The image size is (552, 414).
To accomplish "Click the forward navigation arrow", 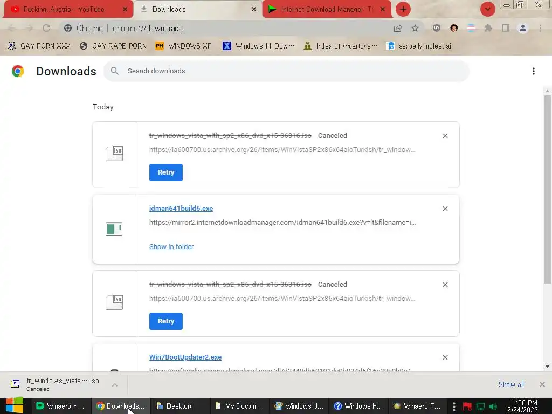I will pyautogui.click(x=29, y=28).
